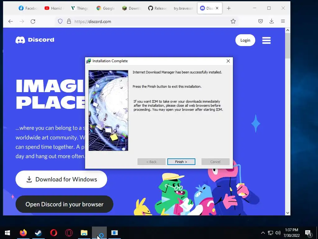318x239 pixels.
Task: Show hidden system tray icons
Action: (263, 233)
